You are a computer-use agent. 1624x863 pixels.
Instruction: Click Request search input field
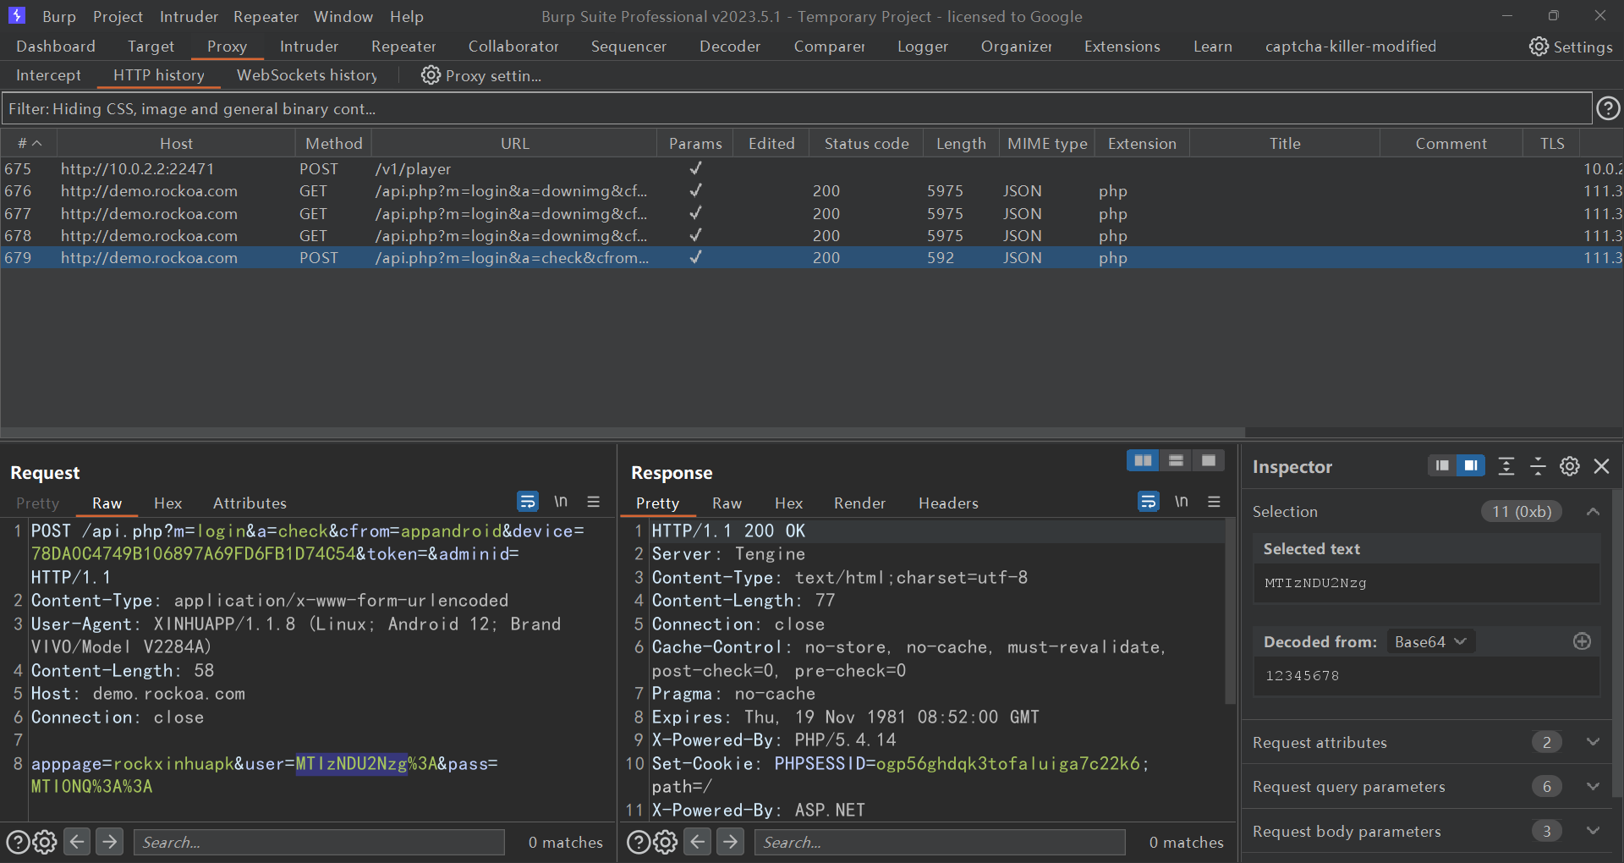pyautogui.click(x=319, y=842)
